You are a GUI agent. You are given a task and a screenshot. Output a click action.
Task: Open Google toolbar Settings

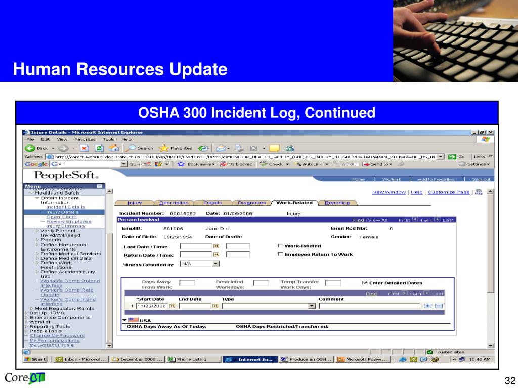coord(474,164)
